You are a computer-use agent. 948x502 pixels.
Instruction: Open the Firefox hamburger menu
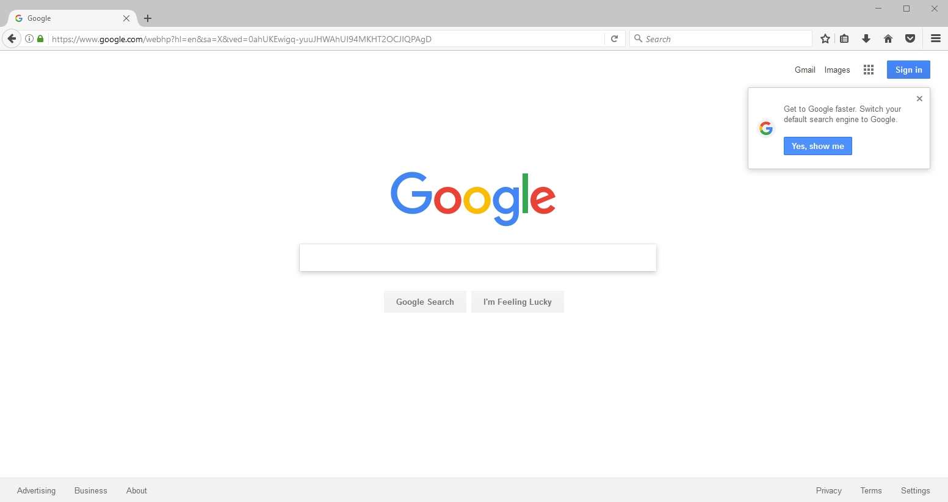coord(936,38)
